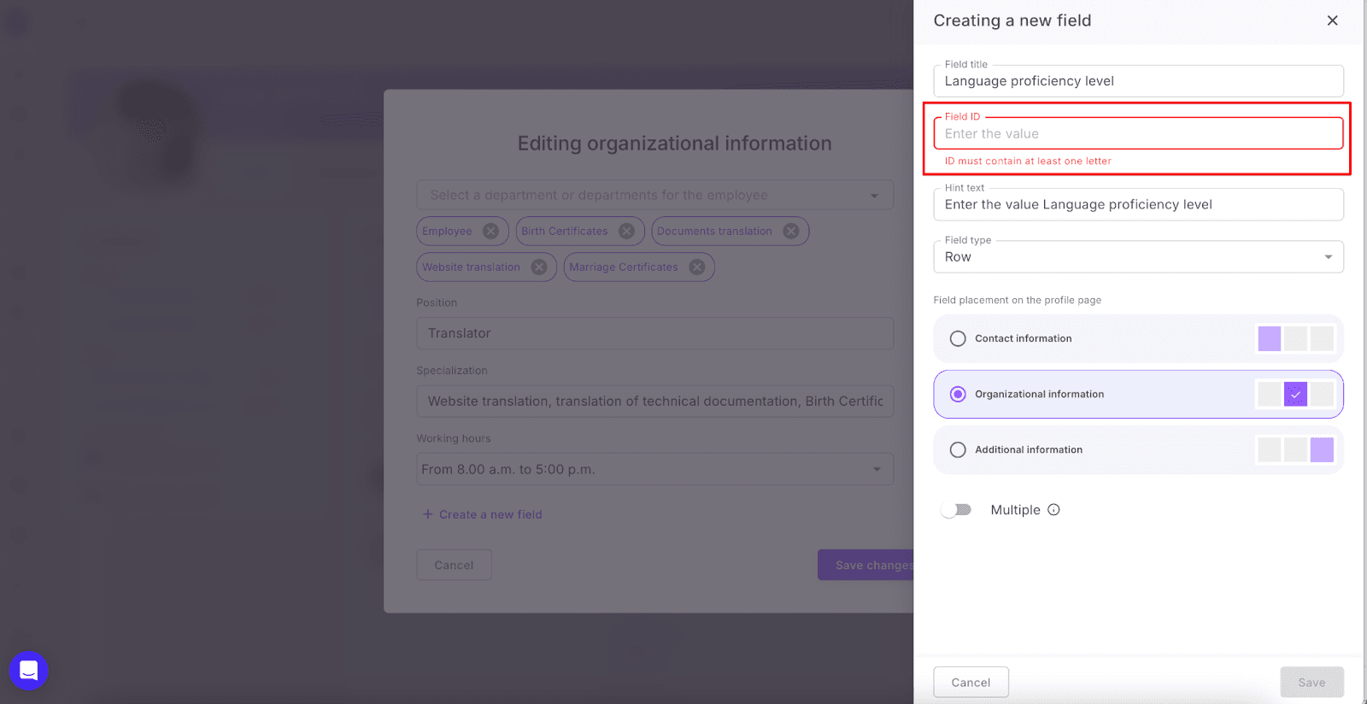The height and width of the screenshot is (704, 1367).
Task: Enable the Multiple toggle switch
Action: point(956,510)
